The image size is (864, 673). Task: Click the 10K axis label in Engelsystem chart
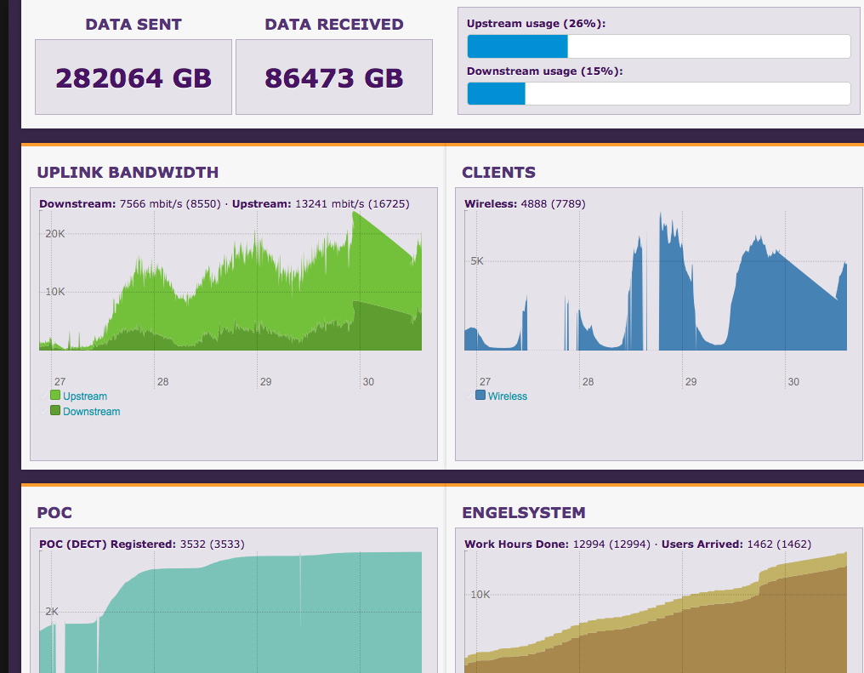480,594
